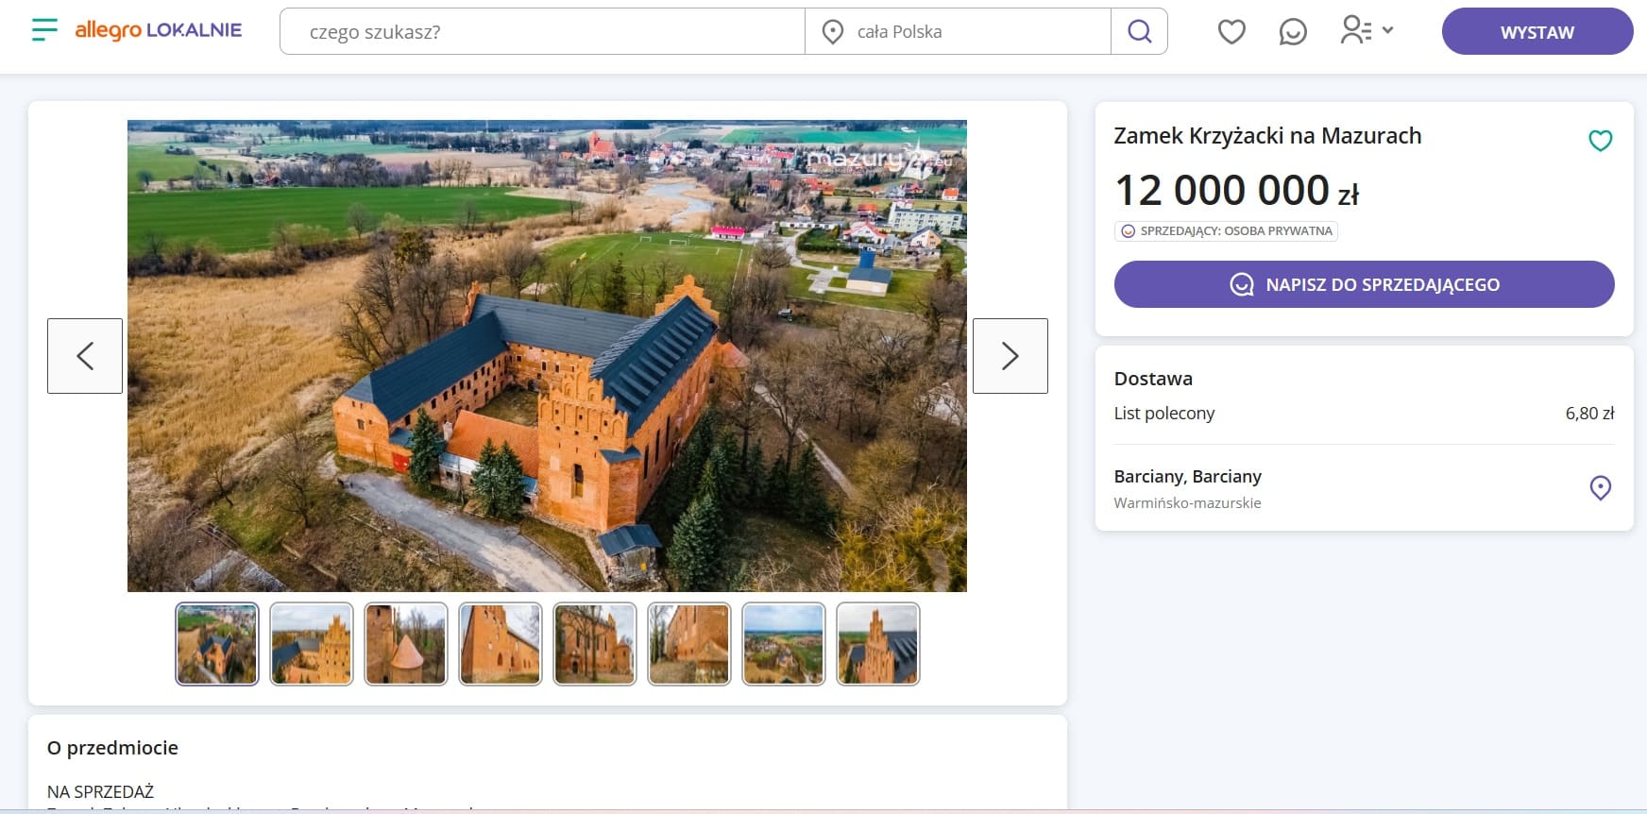Select the third thumbnail with round tower
Viewport: 1647px width, 814px height.
coord(406,644)
